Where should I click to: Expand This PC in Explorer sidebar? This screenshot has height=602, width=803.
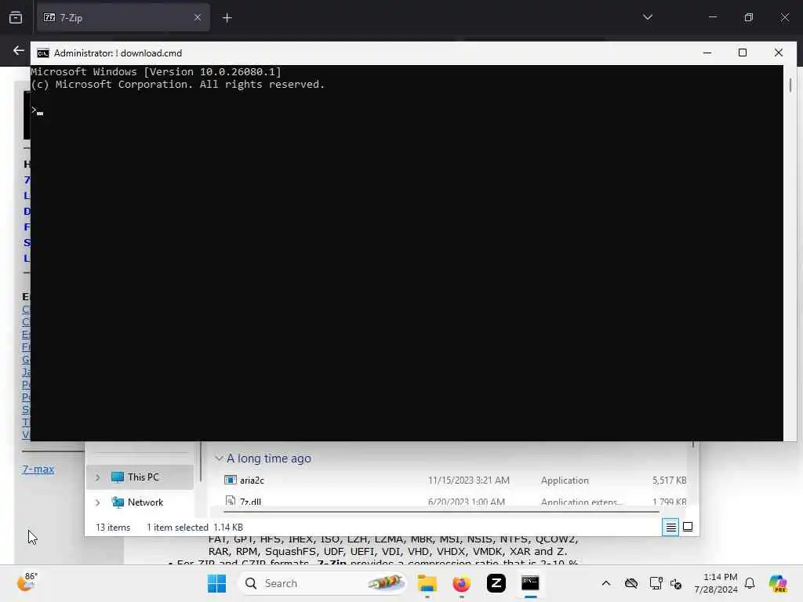[97, 477]
